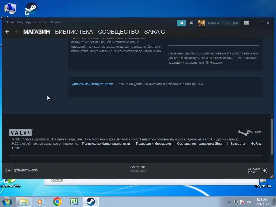Viewport: 276px width, 207px height.
Task: Click the plus icon beside ДОБАВИТЬ ИГРУ
Action: (9, 170)
